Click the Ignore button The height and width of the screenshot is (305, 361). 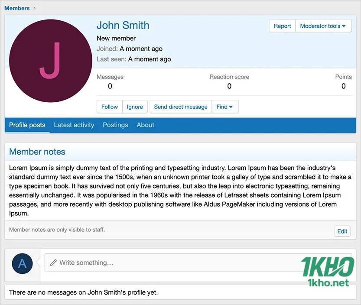click(135, 107)
